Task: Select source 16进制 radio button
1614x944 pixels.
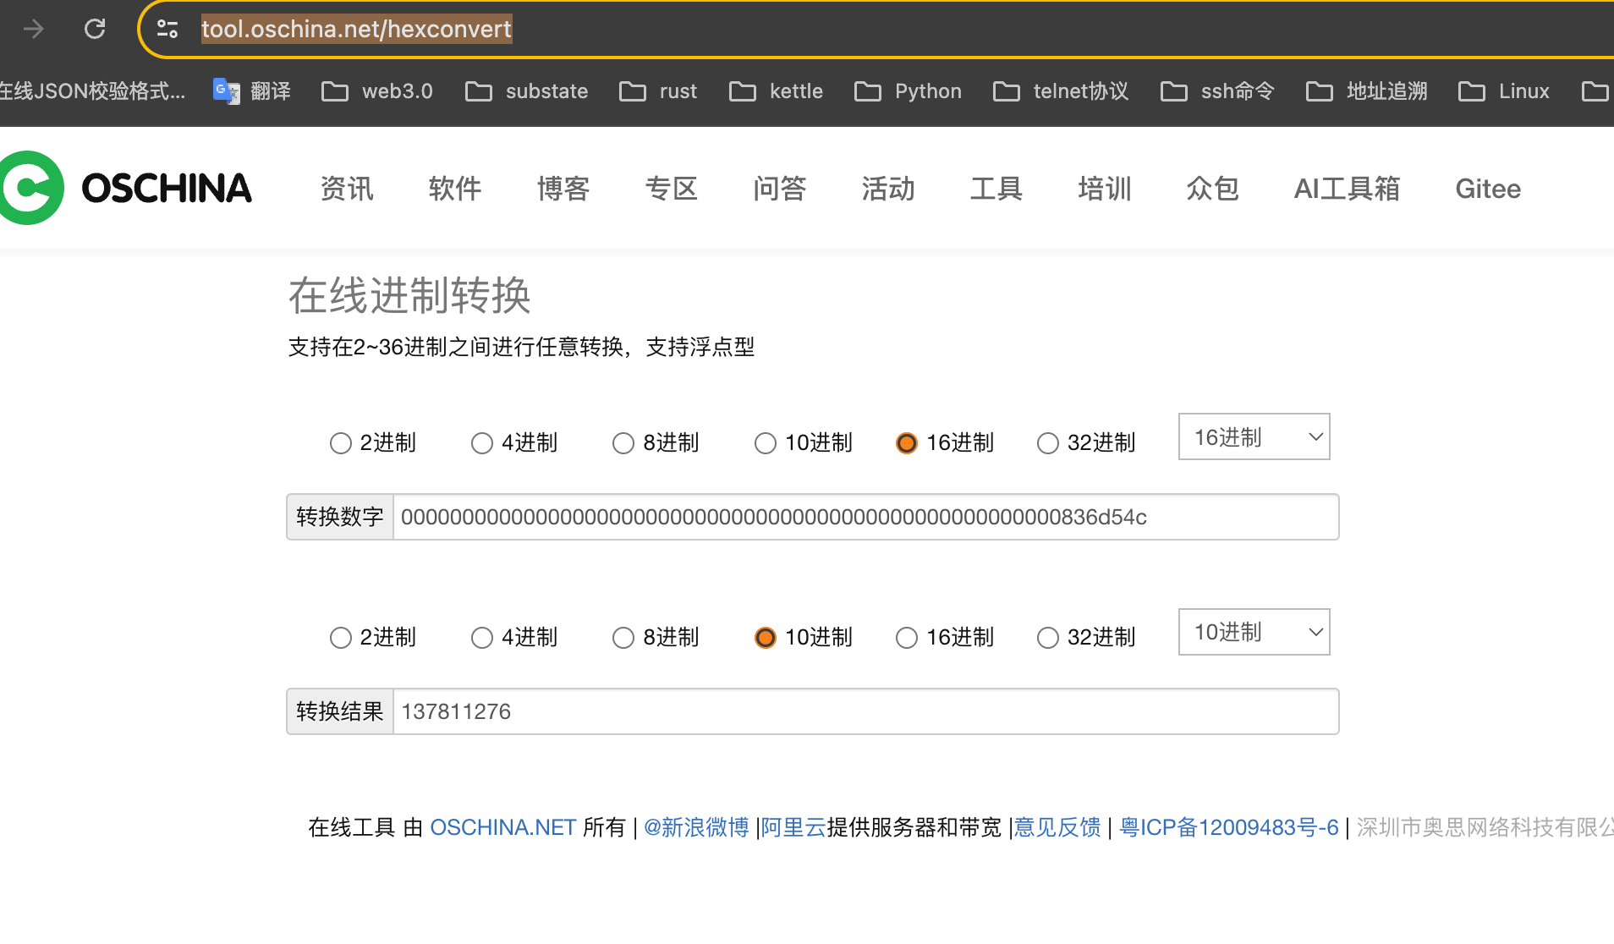Action: [906, 443]
